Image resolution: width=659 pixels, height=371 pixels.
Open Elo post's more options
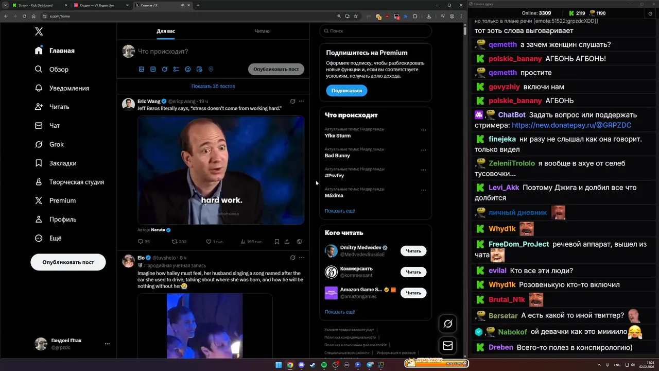[302, 258]
